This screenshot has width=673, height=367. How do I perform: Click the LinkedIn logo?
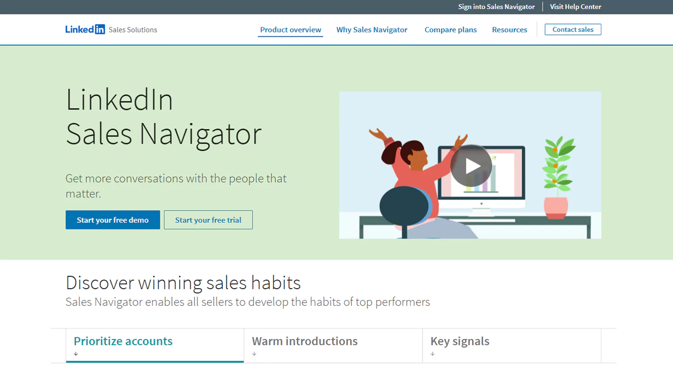[x=85, y=29]
